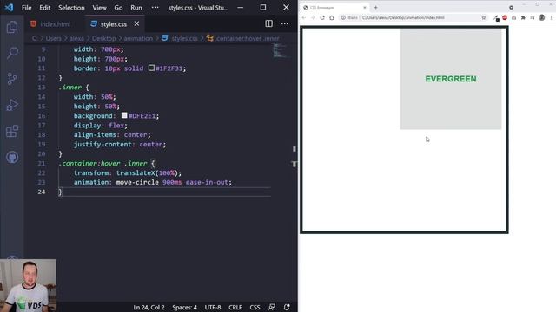Image resolution: width=556 pixels, height=312 pixels.
Task: Open the Go menu
Action: [118, 8]
